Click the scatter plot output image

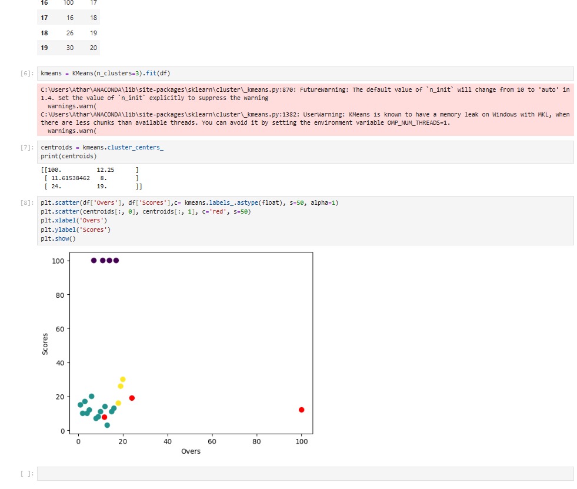[178, 354]
